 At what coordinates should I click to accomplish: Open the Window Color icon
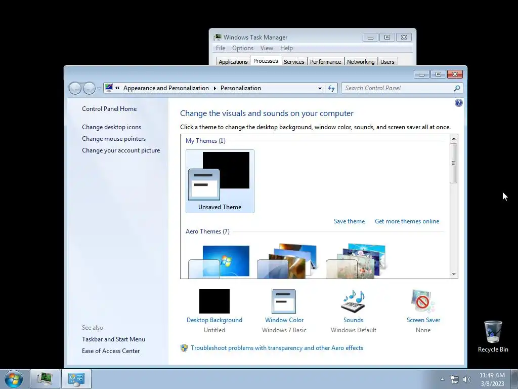tap(284, 301)
